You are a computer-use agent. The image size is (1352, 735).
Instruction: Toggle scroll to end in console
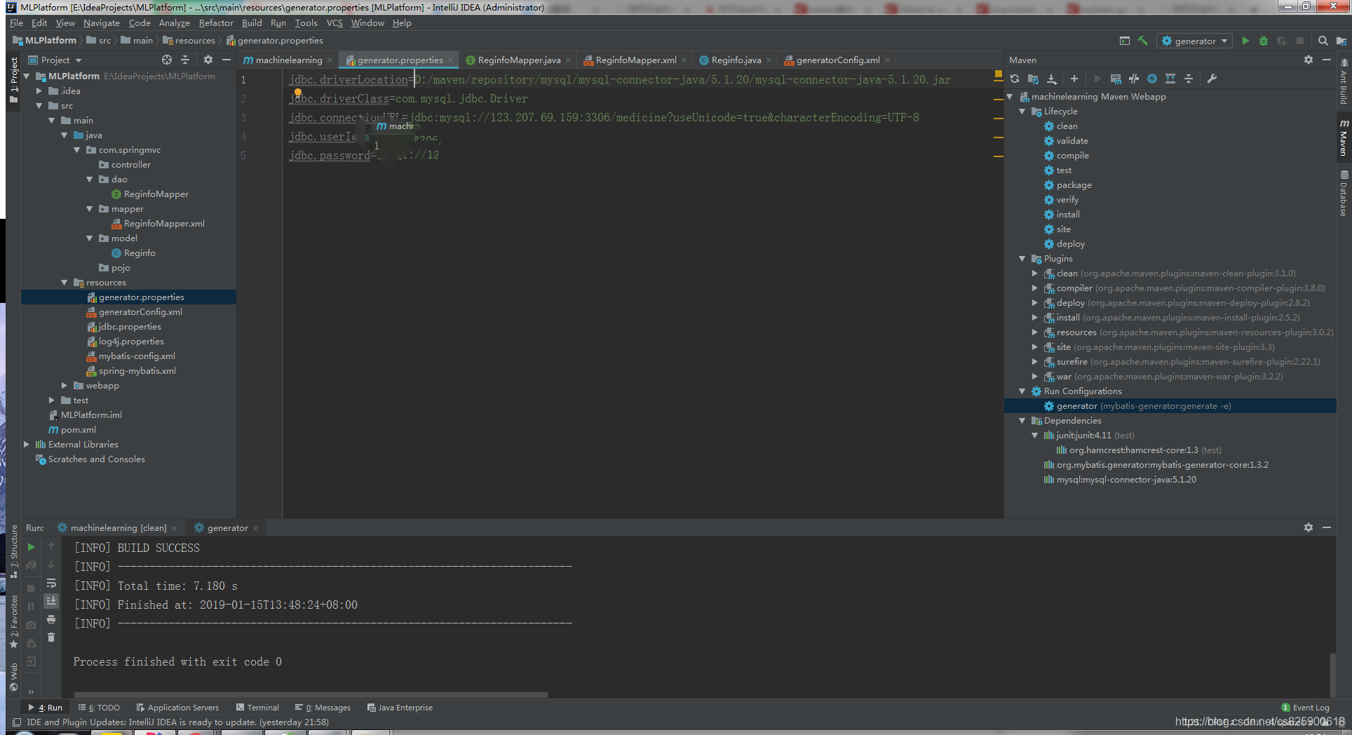51,601
